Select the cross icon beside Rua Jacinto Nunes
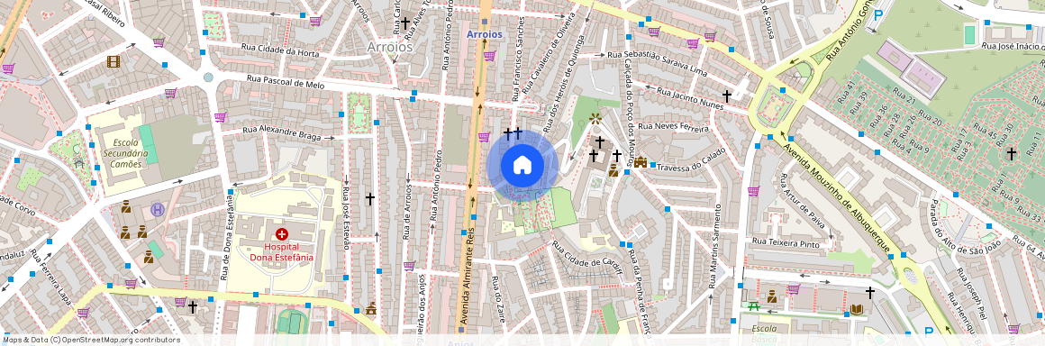 (x=726, y=96)
